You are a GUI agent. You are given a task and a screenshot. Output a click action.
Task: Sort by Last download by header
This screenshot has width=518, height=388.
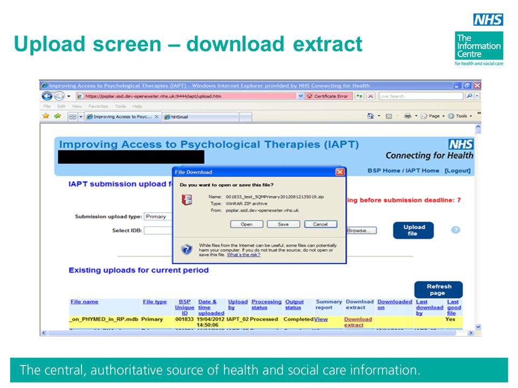click(430, 307)
